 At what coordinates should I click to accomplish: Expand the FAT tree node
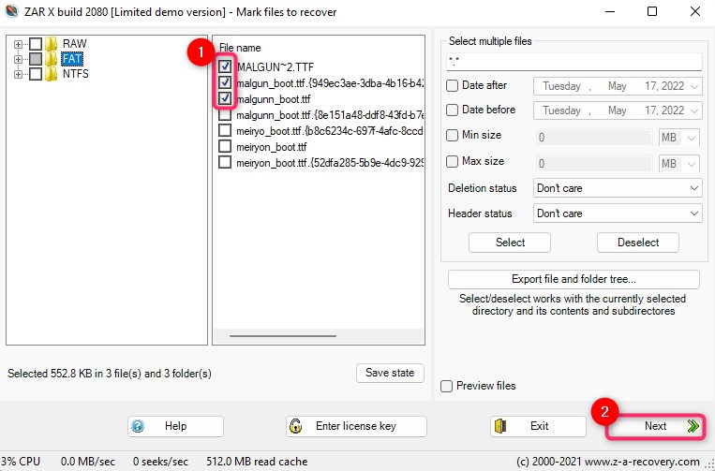(18, 59)
